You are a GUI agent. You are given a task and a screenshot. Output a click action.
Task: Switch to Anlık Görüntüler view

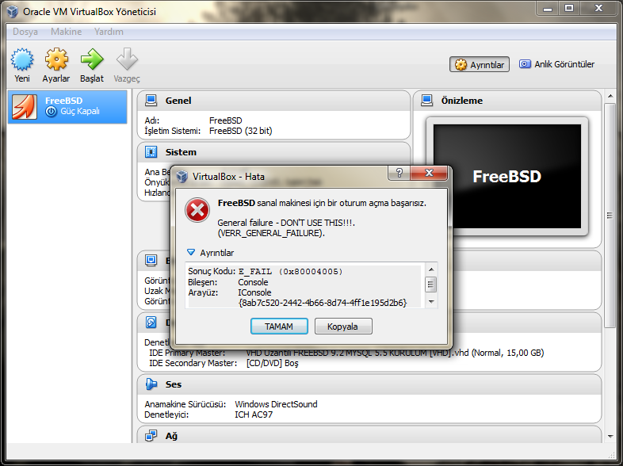click(557, 64)
